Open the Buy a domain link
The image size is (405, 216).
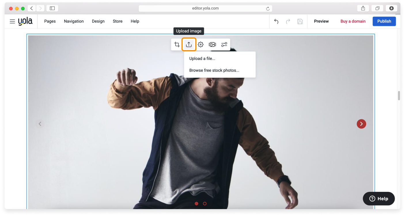click(353, 21)
